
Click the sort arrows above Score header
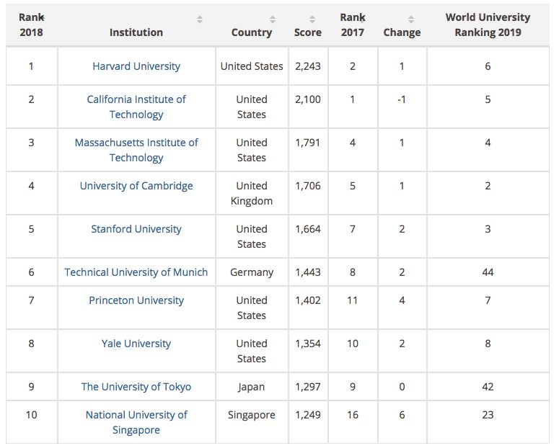[x=312, y=19]
